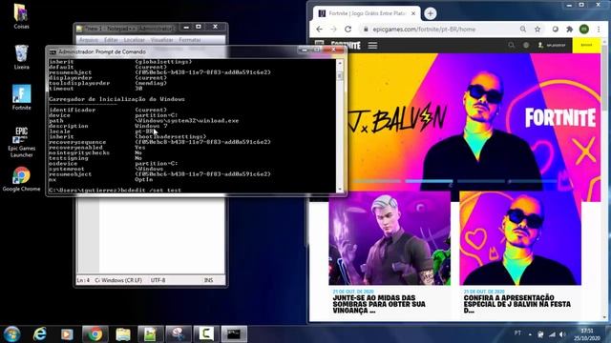This screenshot has width=611, height=343.
Task: Open the 'Junte-se ao Midas das Sombras' headline
Action: pos(379,304)
